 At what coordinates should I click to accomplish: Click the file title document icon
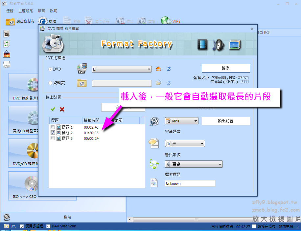pos(154,183)
